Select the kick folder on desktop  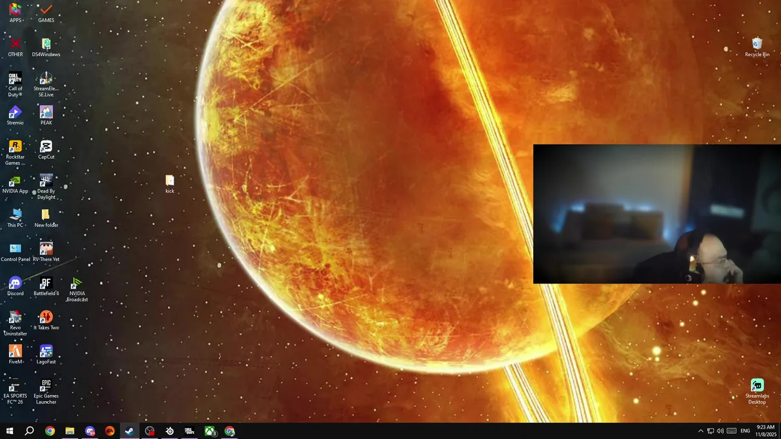[x=170, y=184]
